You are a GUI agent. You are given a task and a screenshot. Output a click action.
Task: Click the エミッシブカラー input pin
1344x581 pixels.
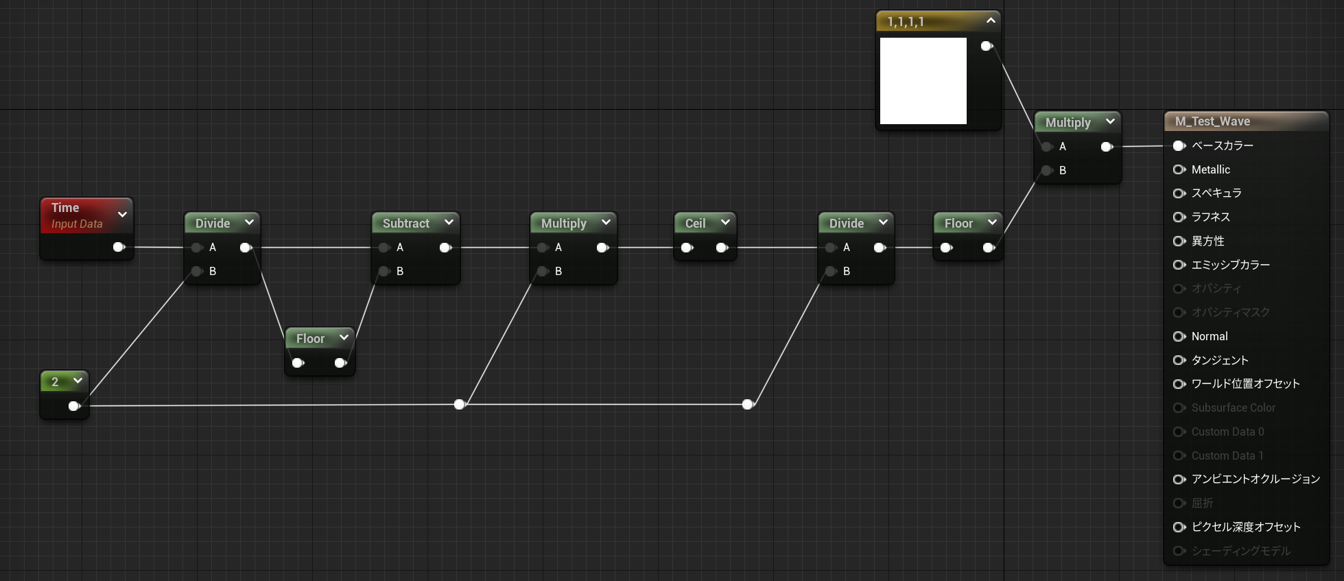(x=1179, y=265)
